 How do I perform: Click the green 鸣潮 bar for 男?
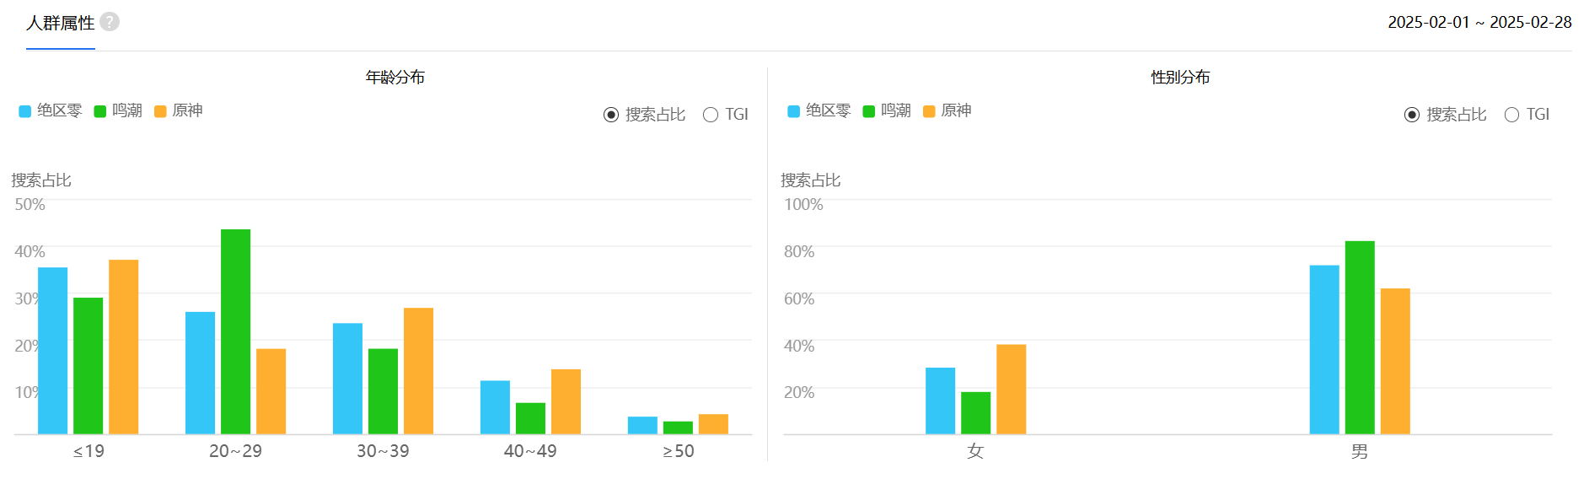[1360, 337]
